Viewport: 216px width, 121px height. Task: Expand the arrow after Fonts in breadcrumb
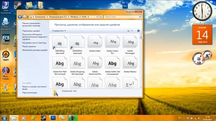point(88,17)
